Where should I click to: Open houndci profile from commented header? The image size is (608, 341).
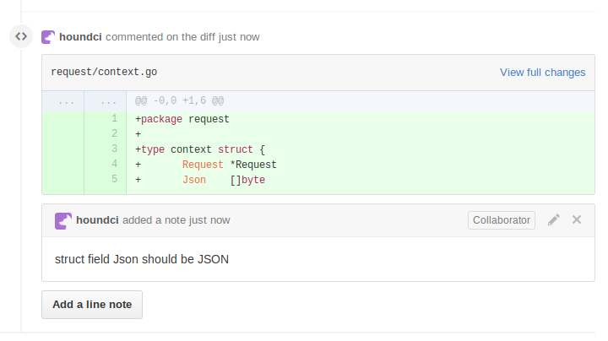pos(80,37)
